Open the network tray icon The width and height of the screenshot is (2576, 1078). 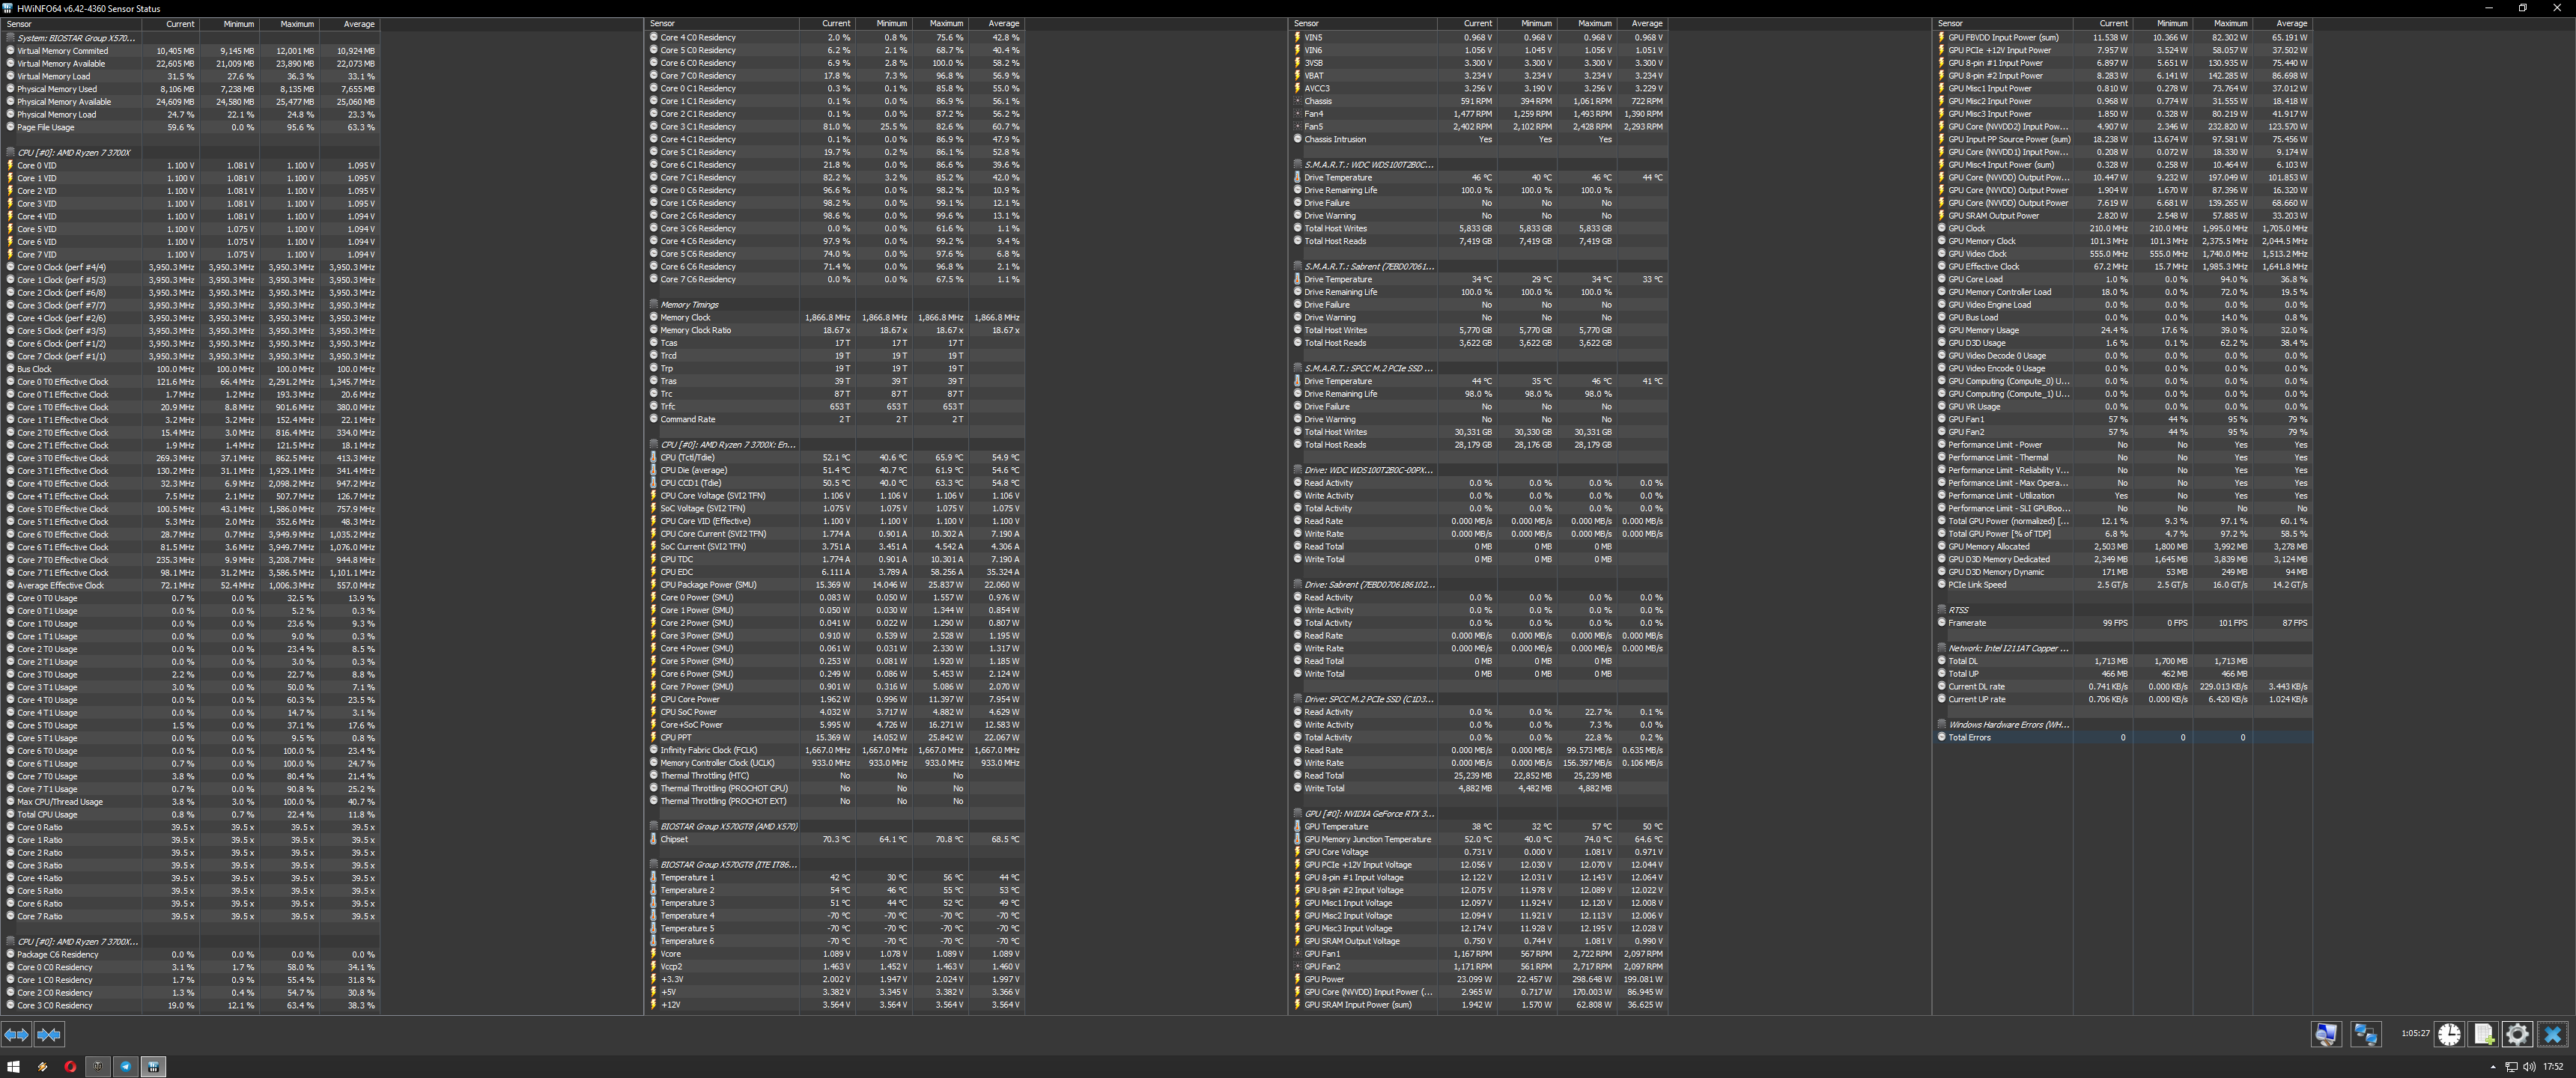point(2511,1067)
